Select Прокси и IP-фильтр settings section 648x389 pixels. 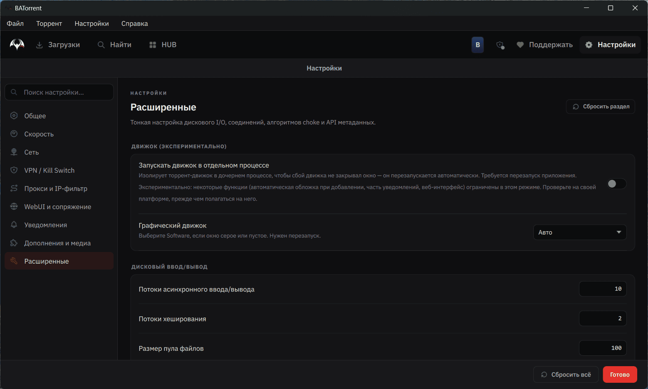coord(59,188)
